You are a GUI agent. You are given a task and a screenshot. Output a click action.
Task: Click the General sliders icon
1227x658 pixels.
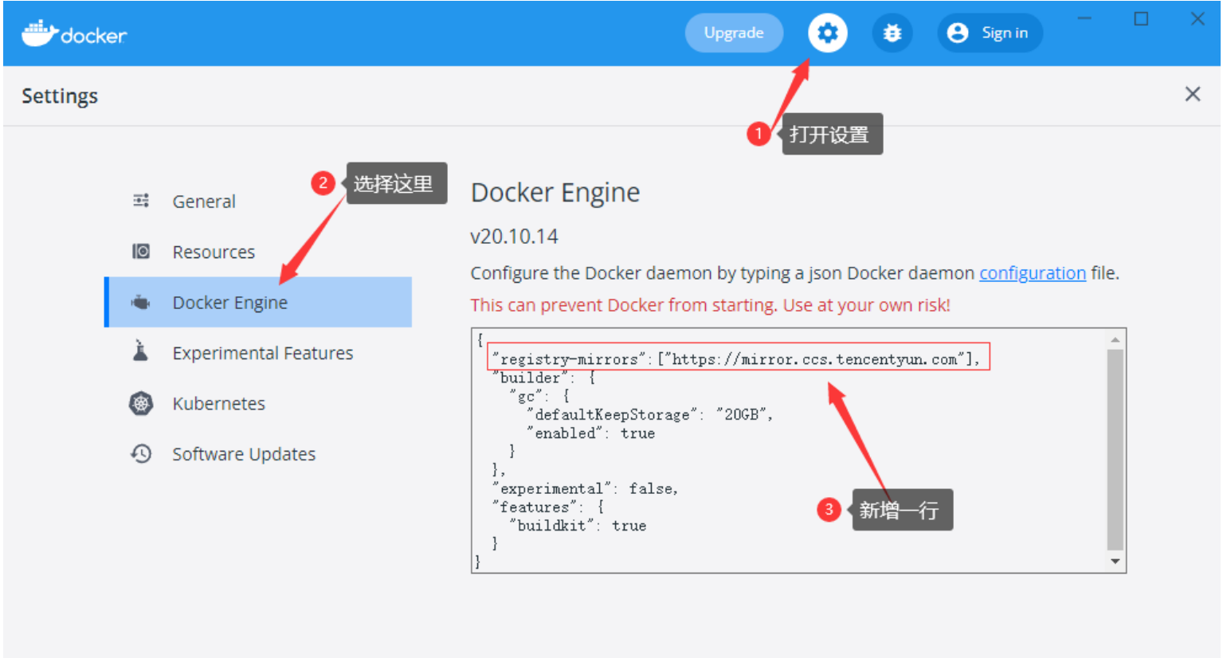[x=141, y=201]
